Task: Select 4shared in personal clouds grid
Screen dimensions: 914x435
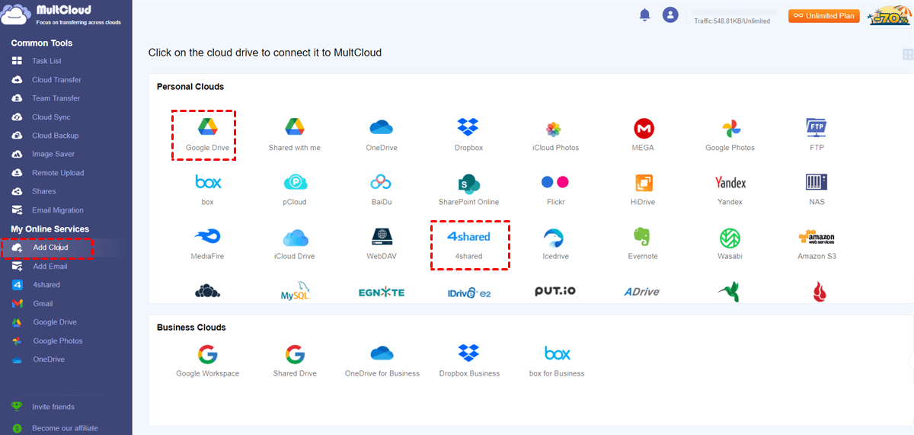Action: pos(468,244)
